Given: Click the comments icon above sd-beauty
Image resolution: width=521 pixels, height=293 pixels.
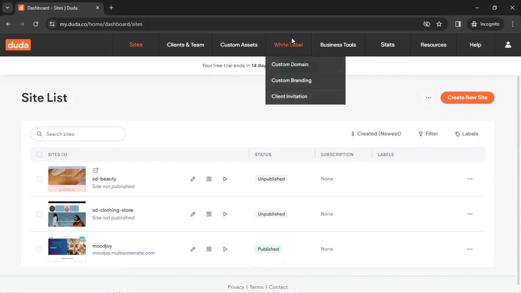Looking at the screenshot, I should [95, 170].
